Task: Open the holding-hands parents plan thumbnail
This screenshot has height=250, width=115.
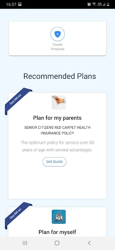Action: tap(59, 102)
